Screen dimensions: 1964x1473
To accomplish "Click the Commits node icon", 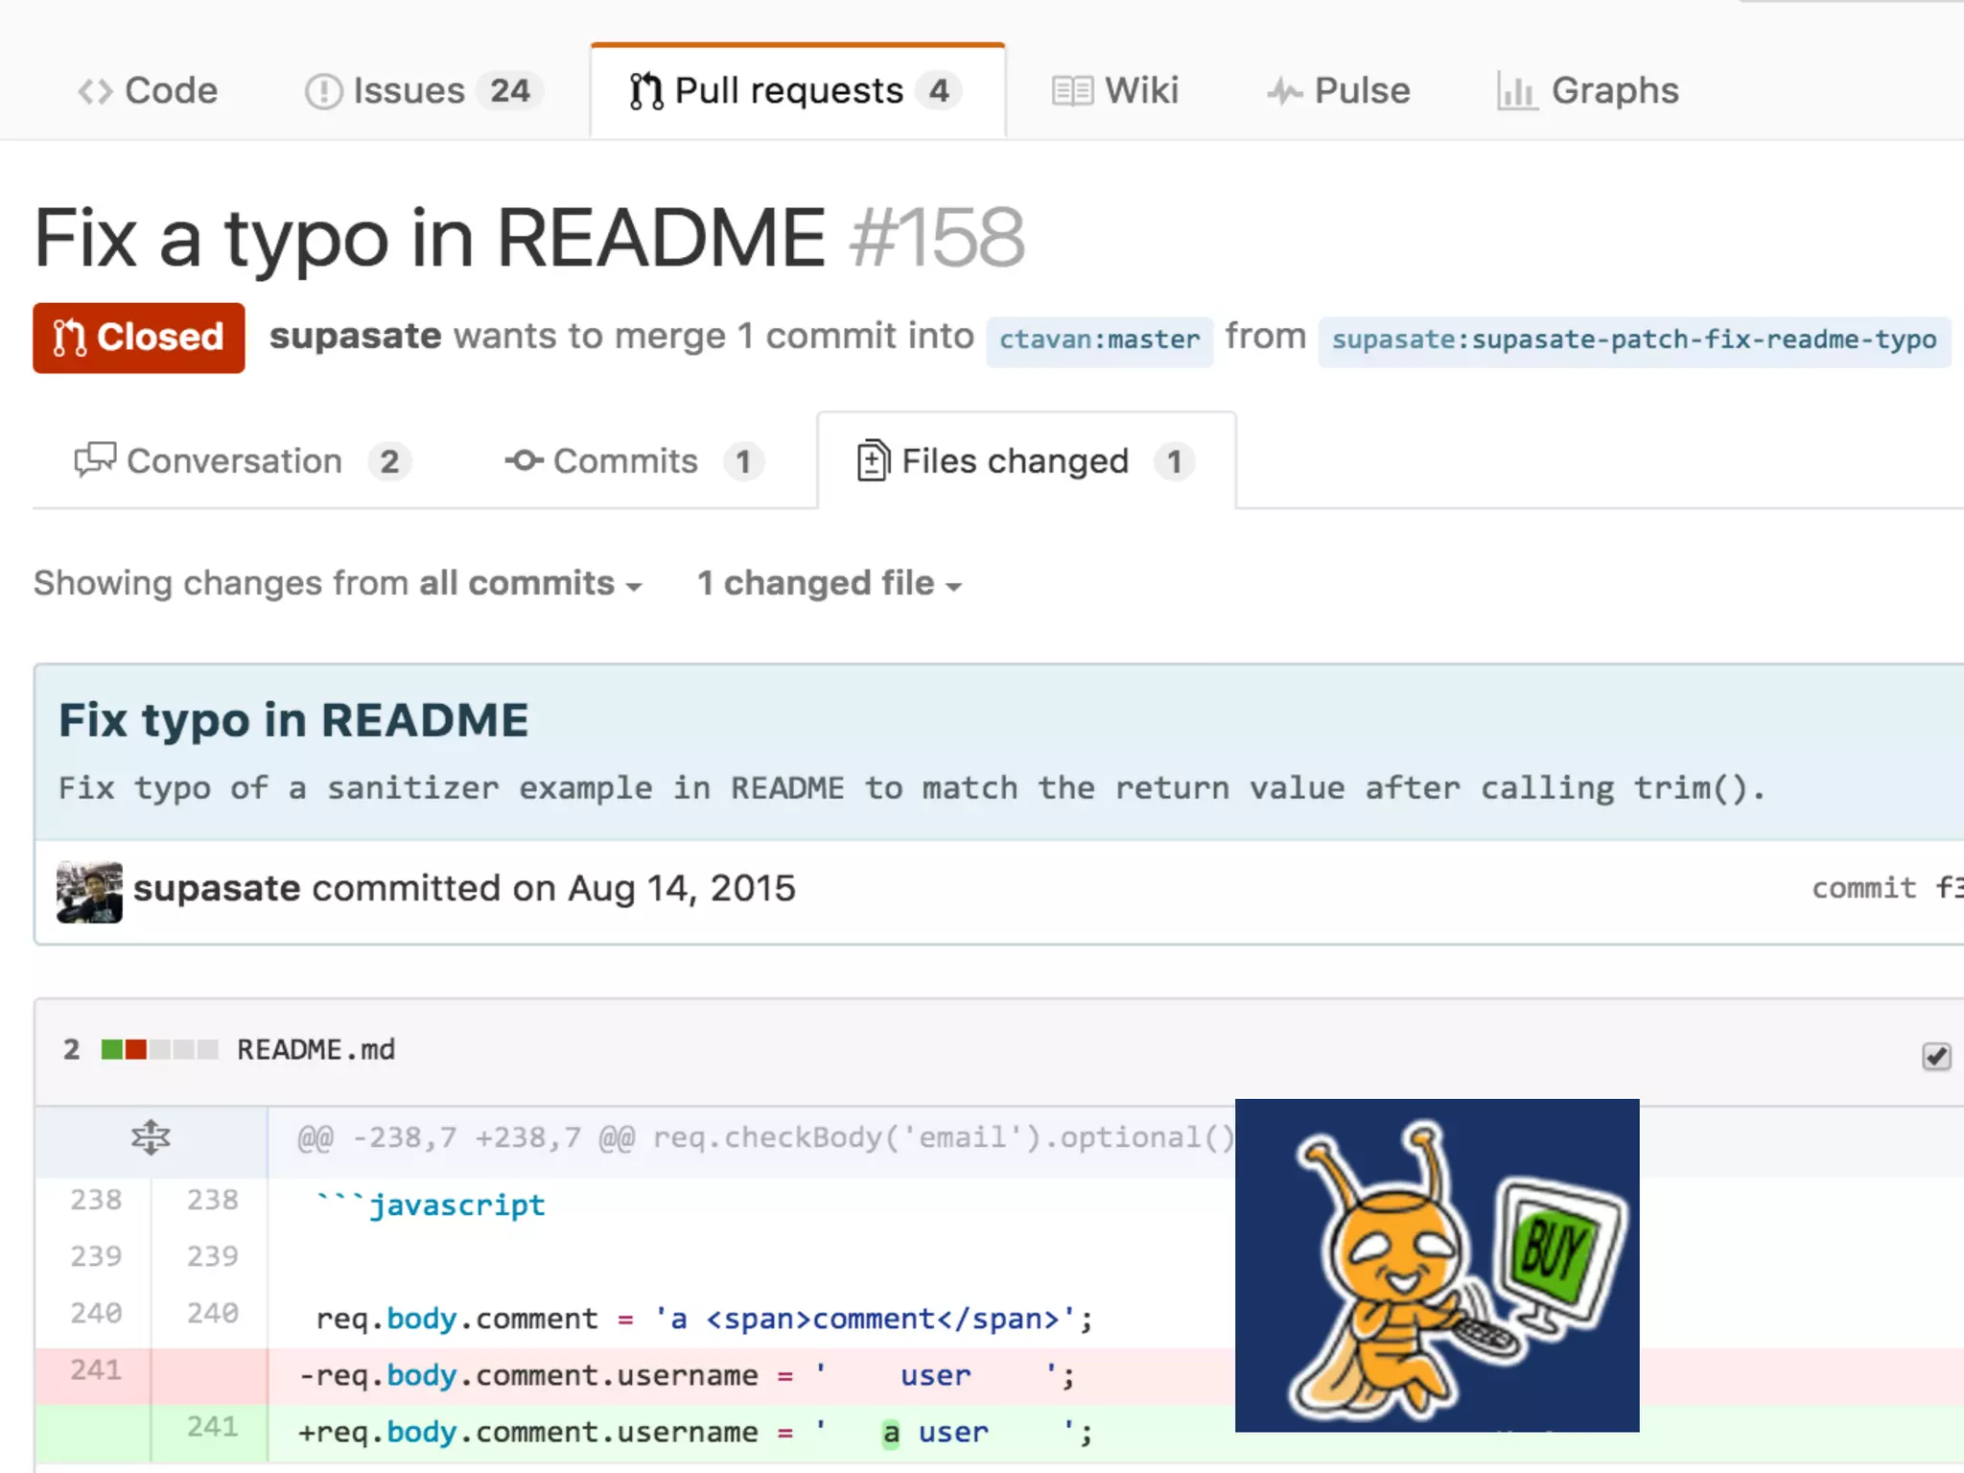I will click(x=524, y=460).
